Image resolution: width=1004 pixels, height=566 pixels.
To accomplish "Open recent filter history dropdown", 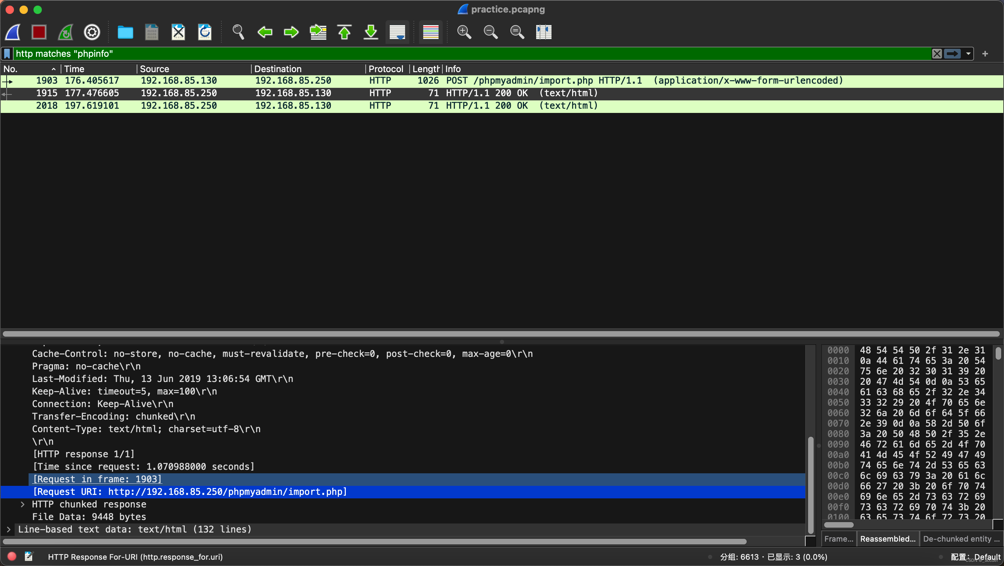I will 968,53.
